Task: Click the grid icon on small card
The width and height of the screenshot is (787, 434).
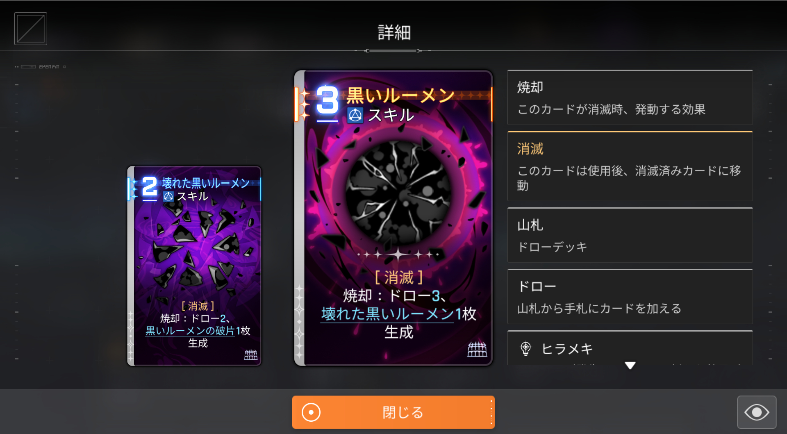Action: tap(251, 355)
